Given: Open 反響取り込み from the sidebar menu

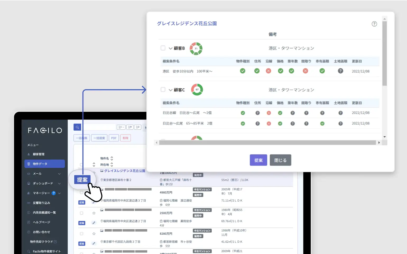Looking at the screenshot, I should point(41,203).
